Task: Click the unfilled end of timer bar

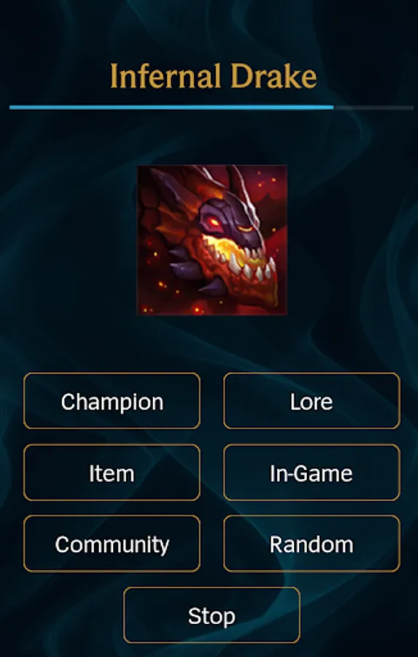Action: [x=374, y=108]
